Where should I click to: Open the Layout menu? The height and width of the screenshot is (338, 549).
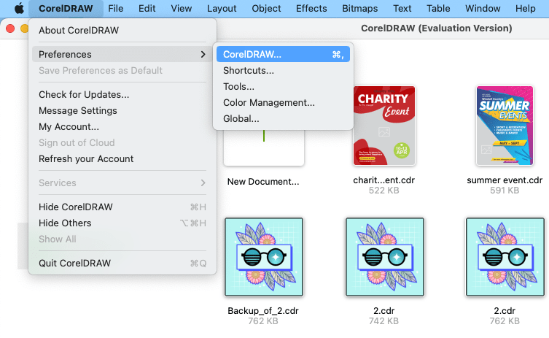click(x=222, y=9)
